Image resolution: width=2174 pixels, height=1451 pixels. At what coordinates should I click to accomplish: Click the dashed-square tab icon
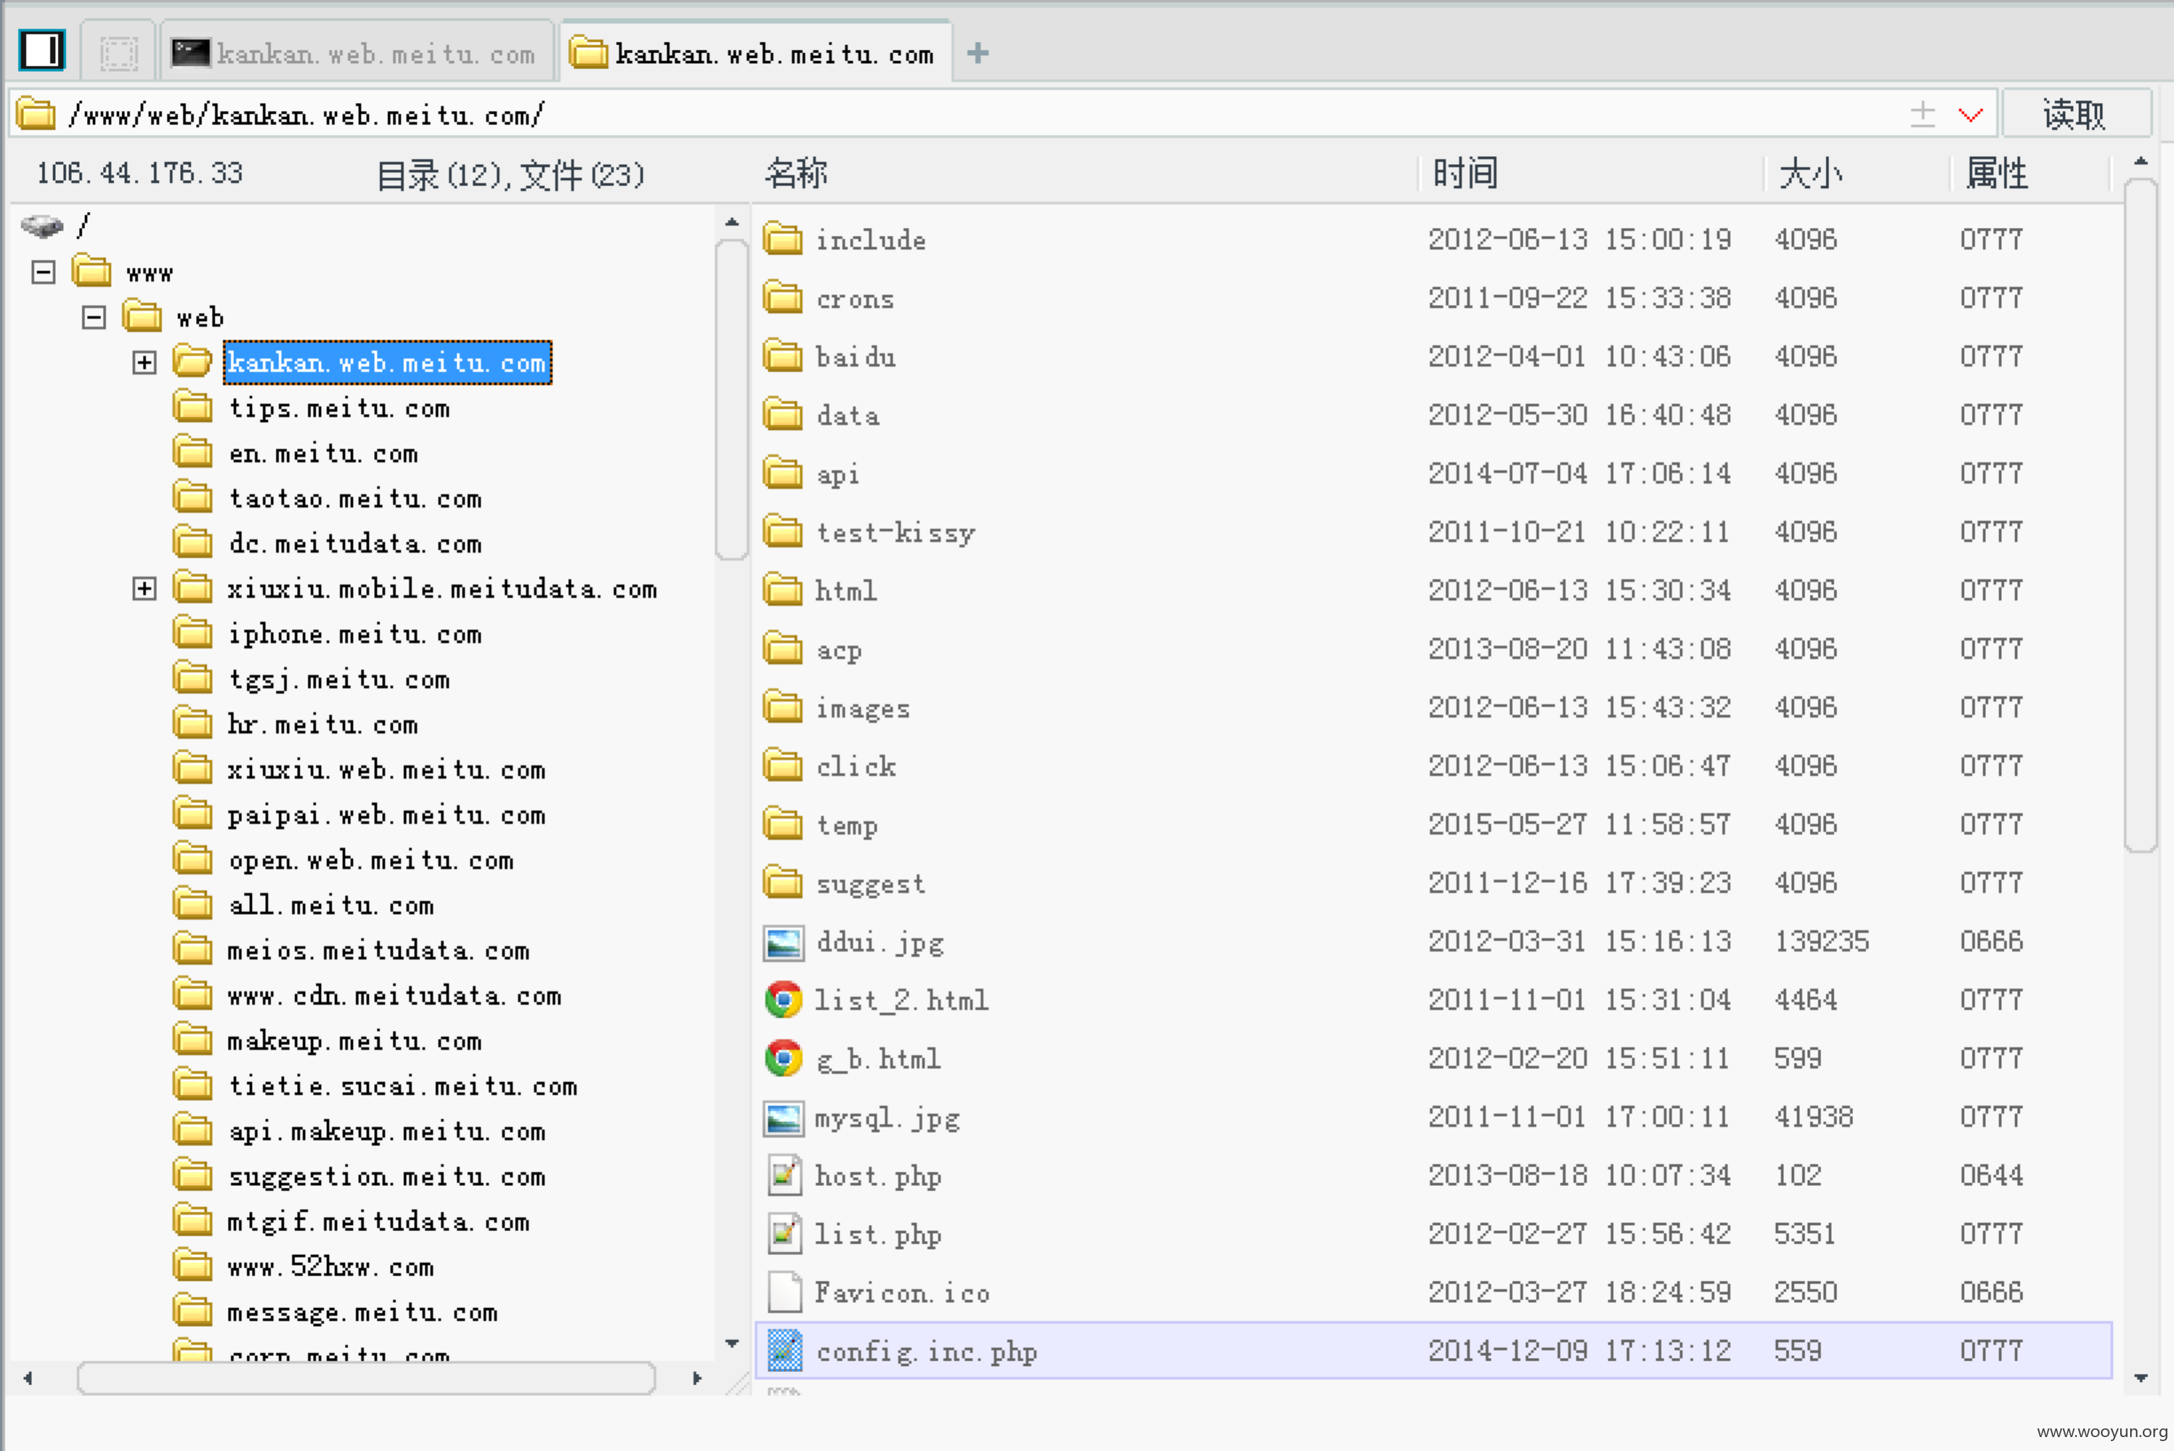[x=118, y=52]
